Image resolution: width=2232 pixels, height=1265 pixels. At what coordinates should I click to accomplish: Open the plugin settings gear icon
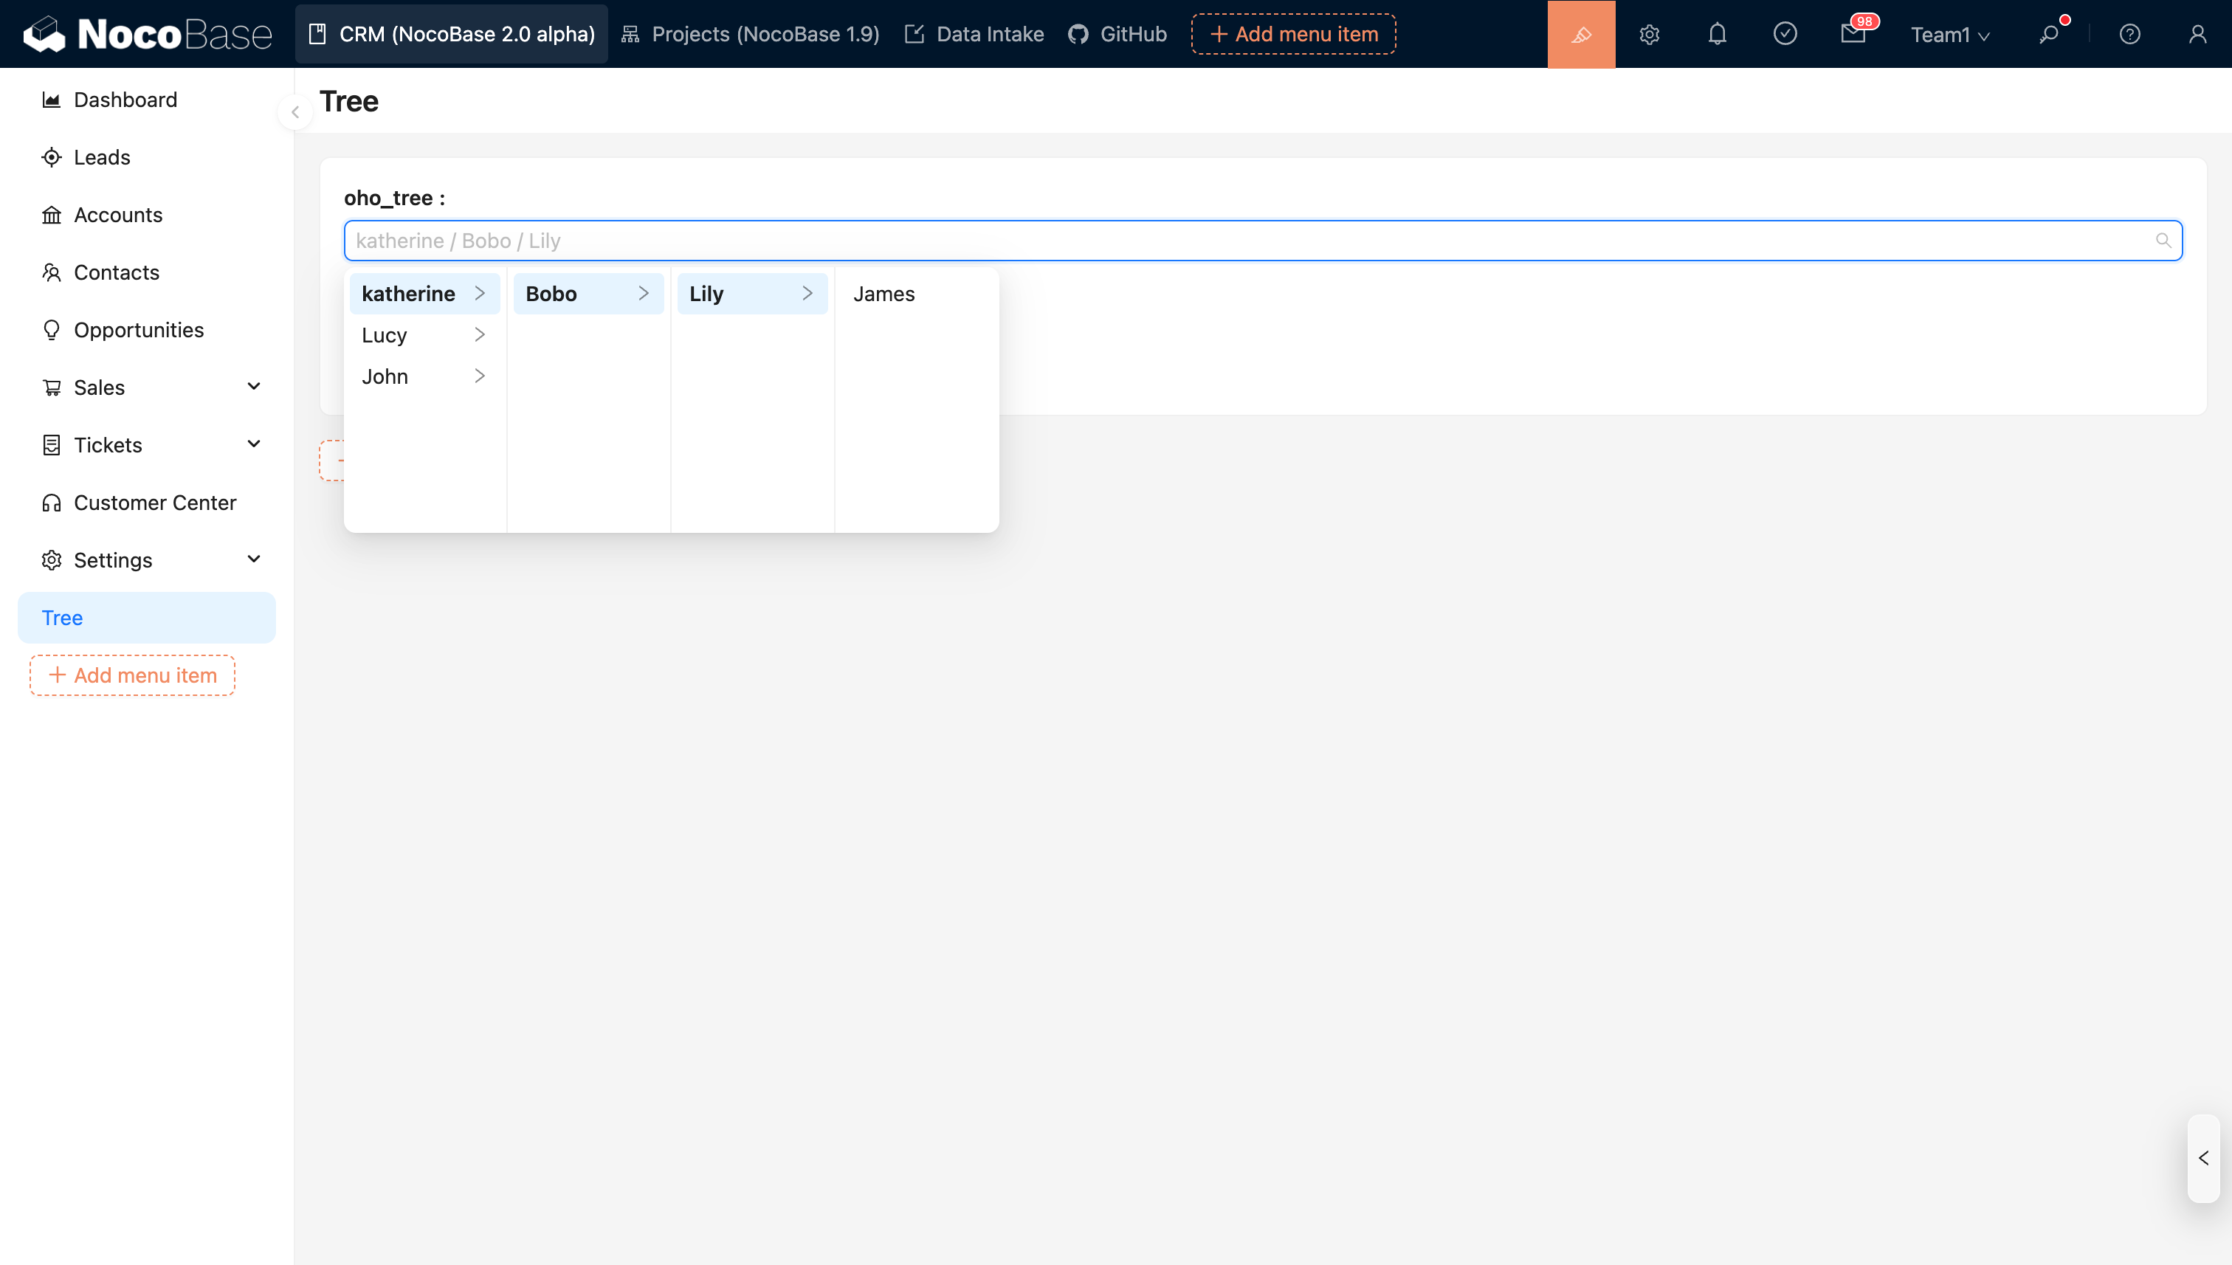point(1649,34)
